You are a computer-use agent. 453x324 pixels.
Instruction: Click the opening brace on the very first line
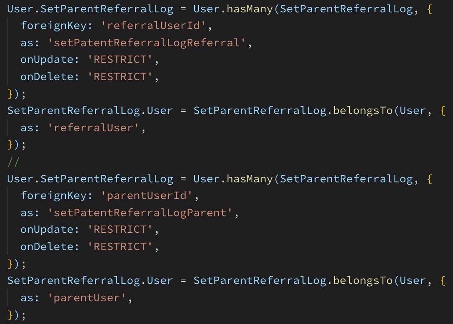pos(429,8)
